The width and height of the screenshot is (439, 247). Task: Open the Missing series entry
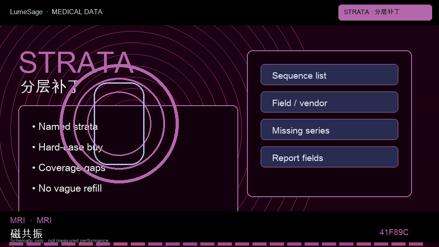(x=329, y=129)
